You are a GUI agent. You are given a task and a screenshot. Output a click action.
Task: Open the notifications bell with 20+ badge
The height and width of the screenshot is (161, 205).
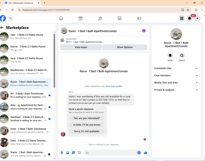point(190,18)
